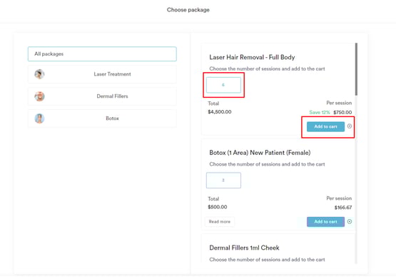The image size is (396, 279).
Task: Click the package list vertical scrollbar
Action: [356, 69]
